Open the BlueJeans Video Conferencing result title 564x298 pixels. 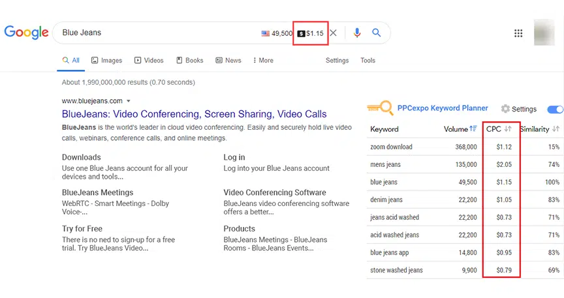pyautogui.click(x=195, y=114)
